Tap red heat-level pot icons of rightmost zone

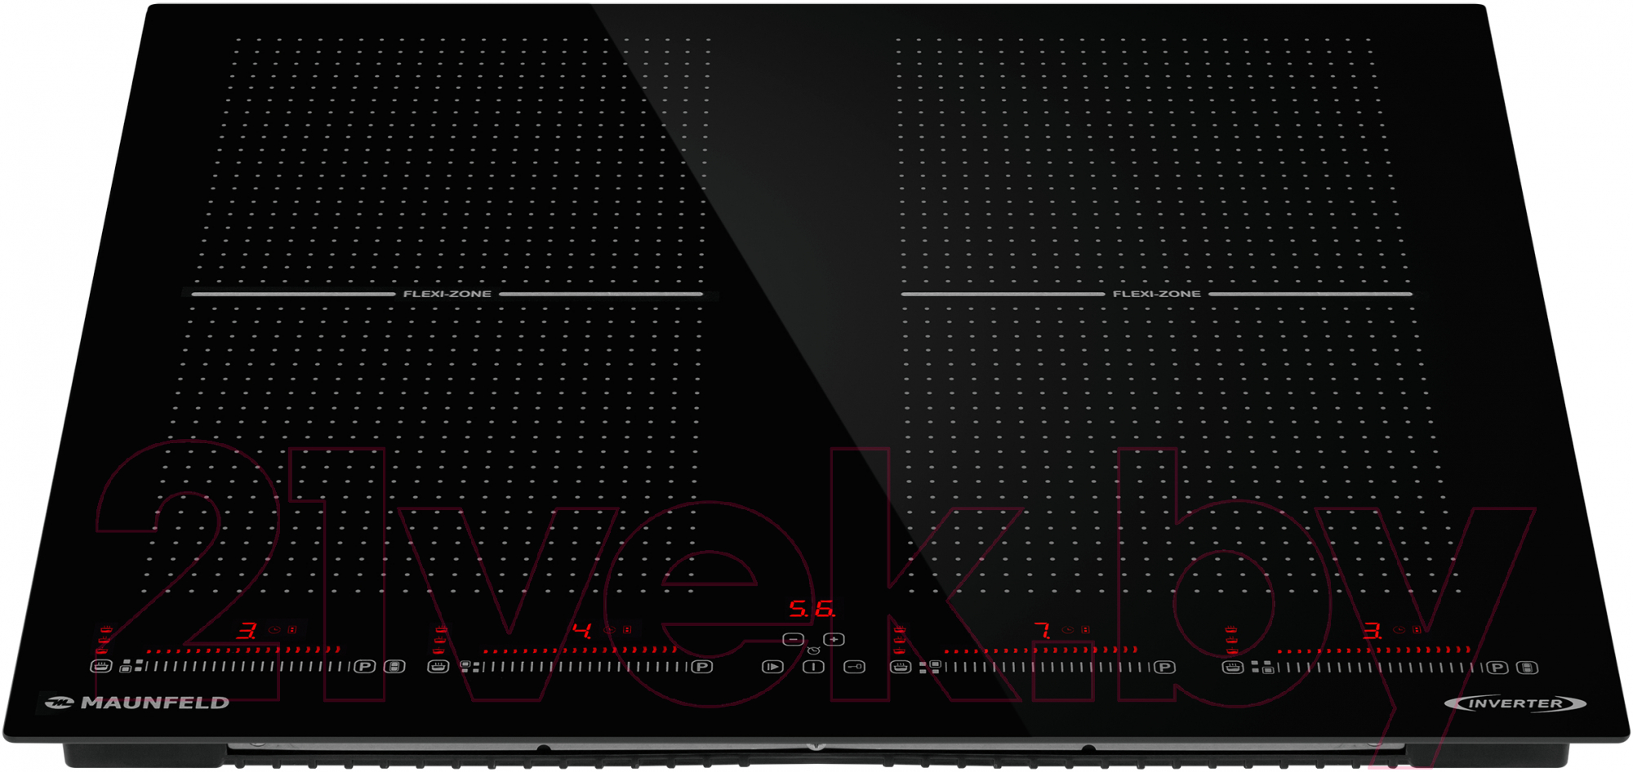coord(1231,641)
